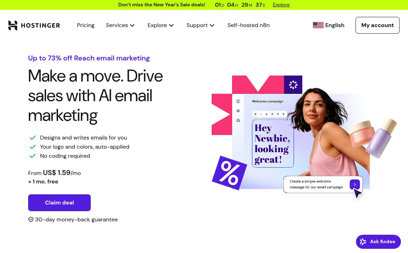The height and width of the screenshot is (253, 408).
Task: Go to Self-hosted n8n page
Action: [x=249, y=25]
